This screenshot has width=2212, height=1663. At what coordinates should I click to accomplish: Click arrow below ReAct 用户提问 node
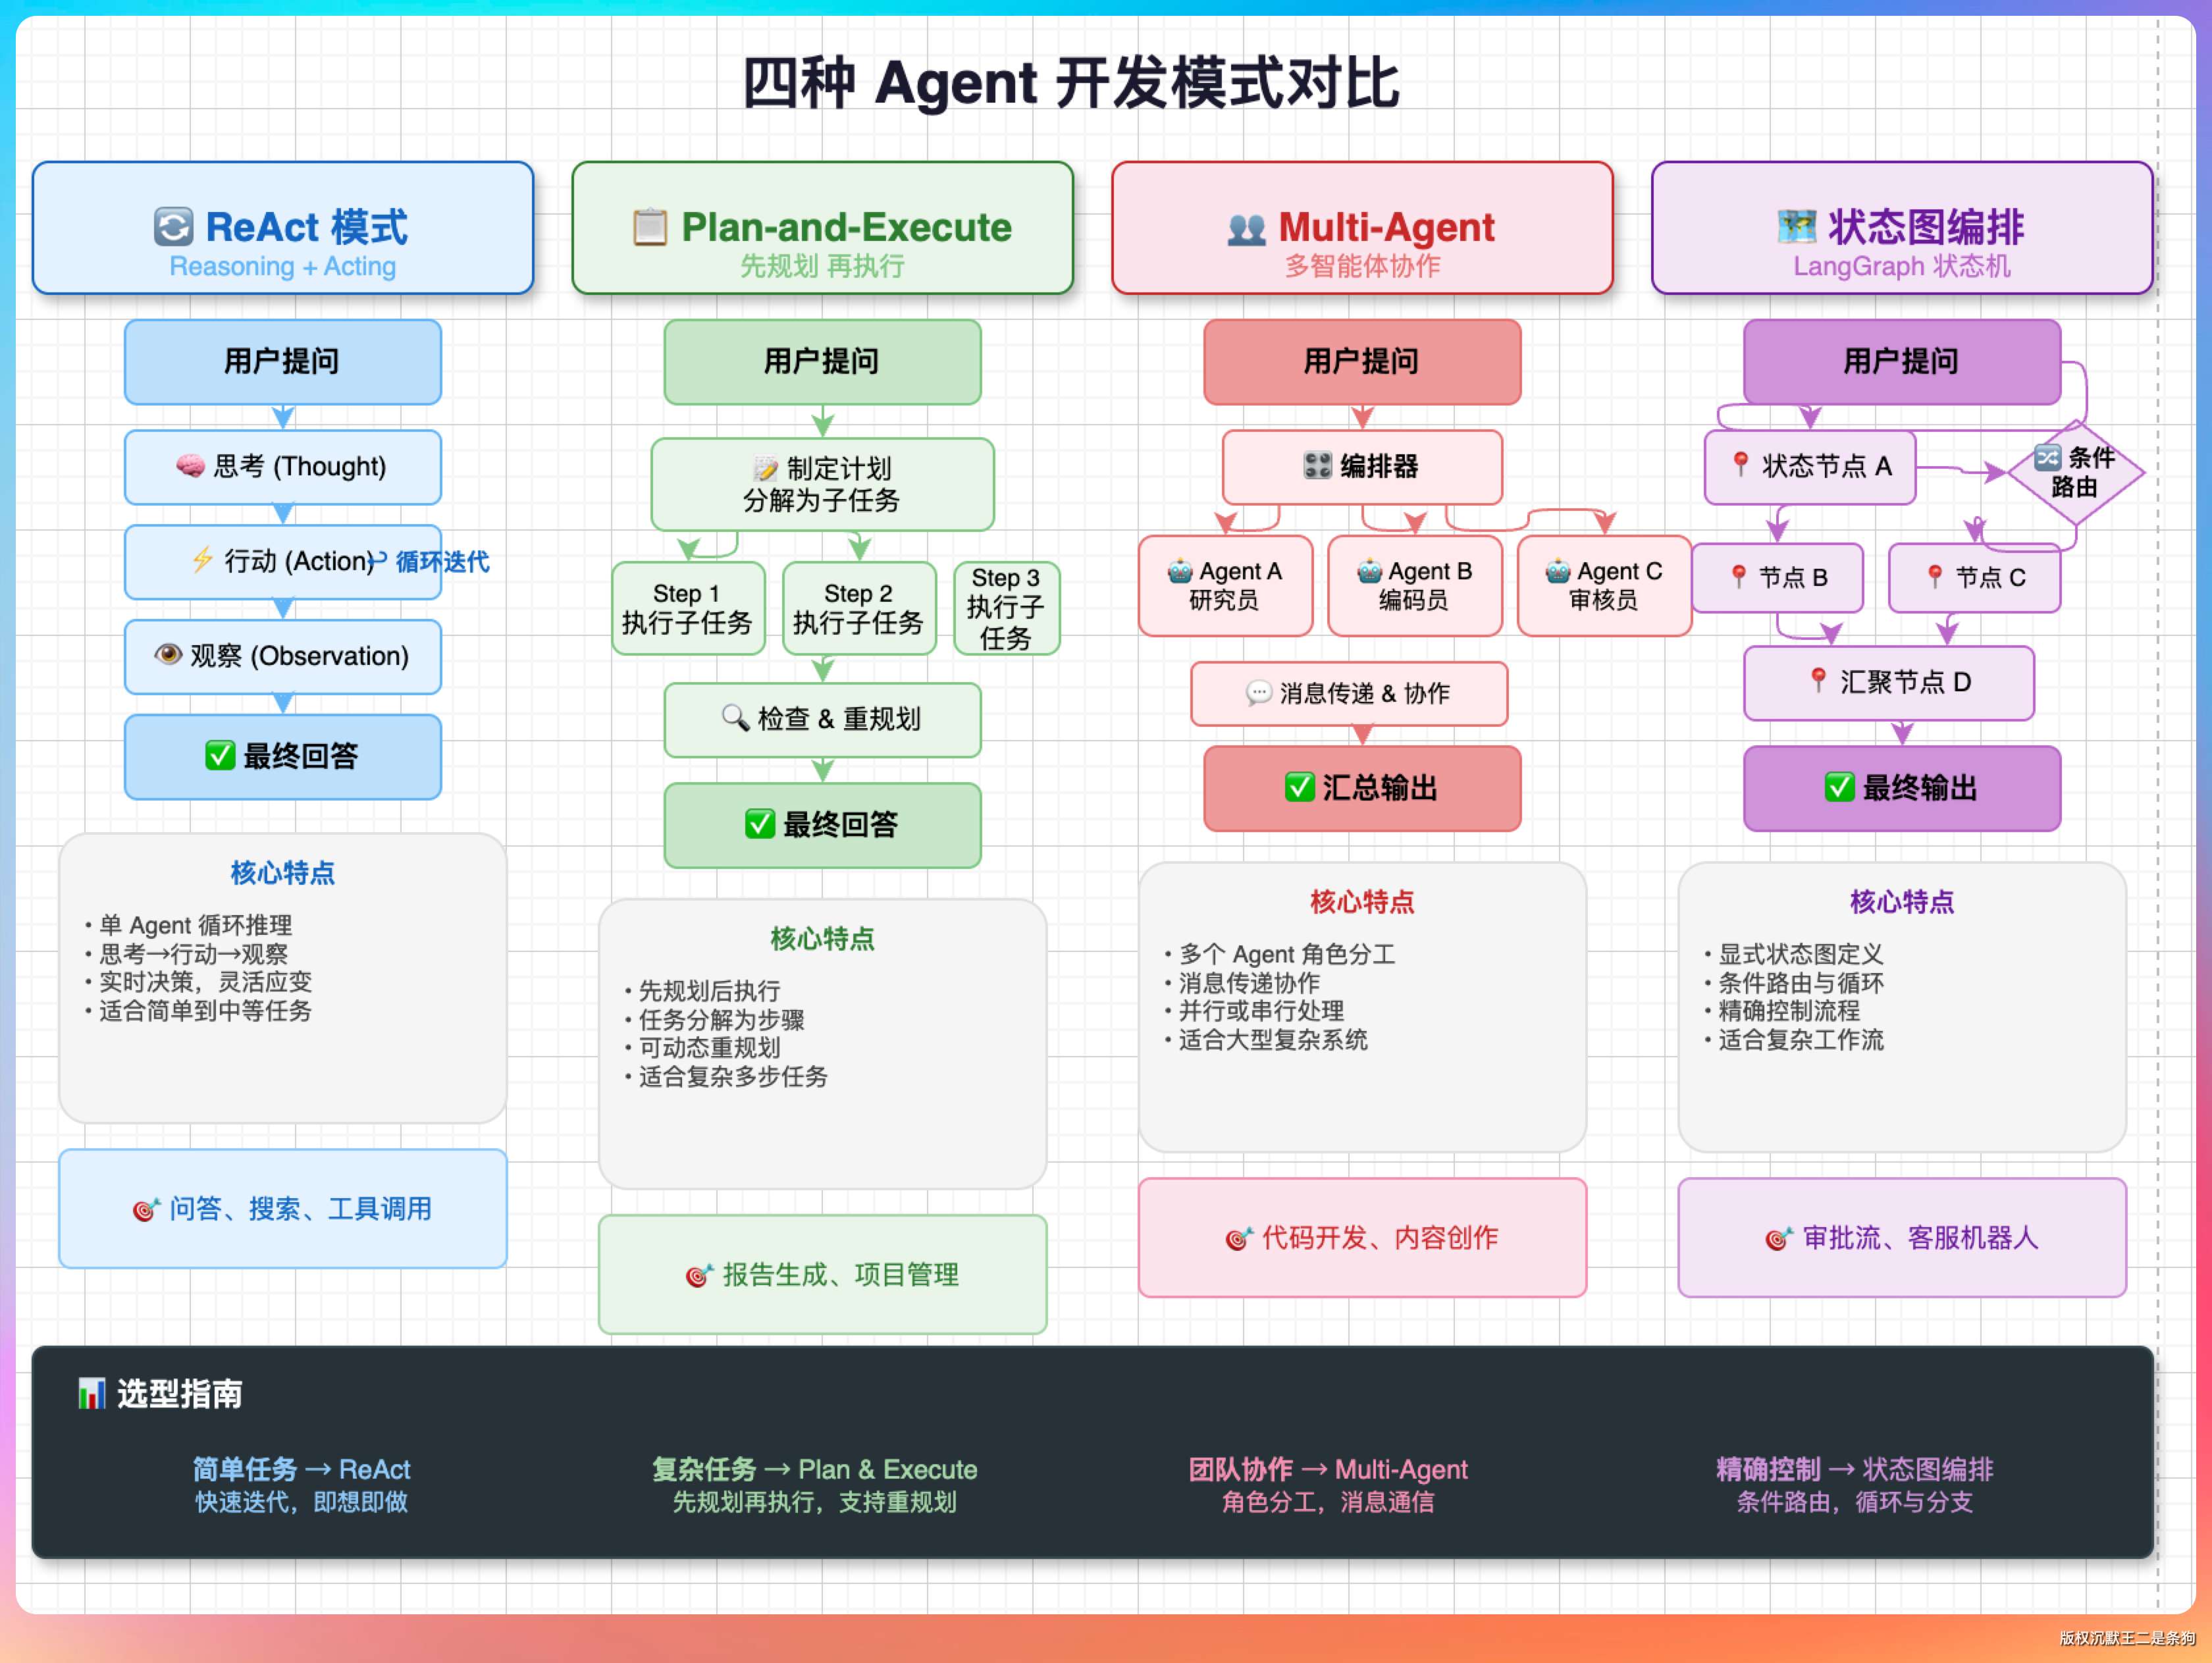283,417
